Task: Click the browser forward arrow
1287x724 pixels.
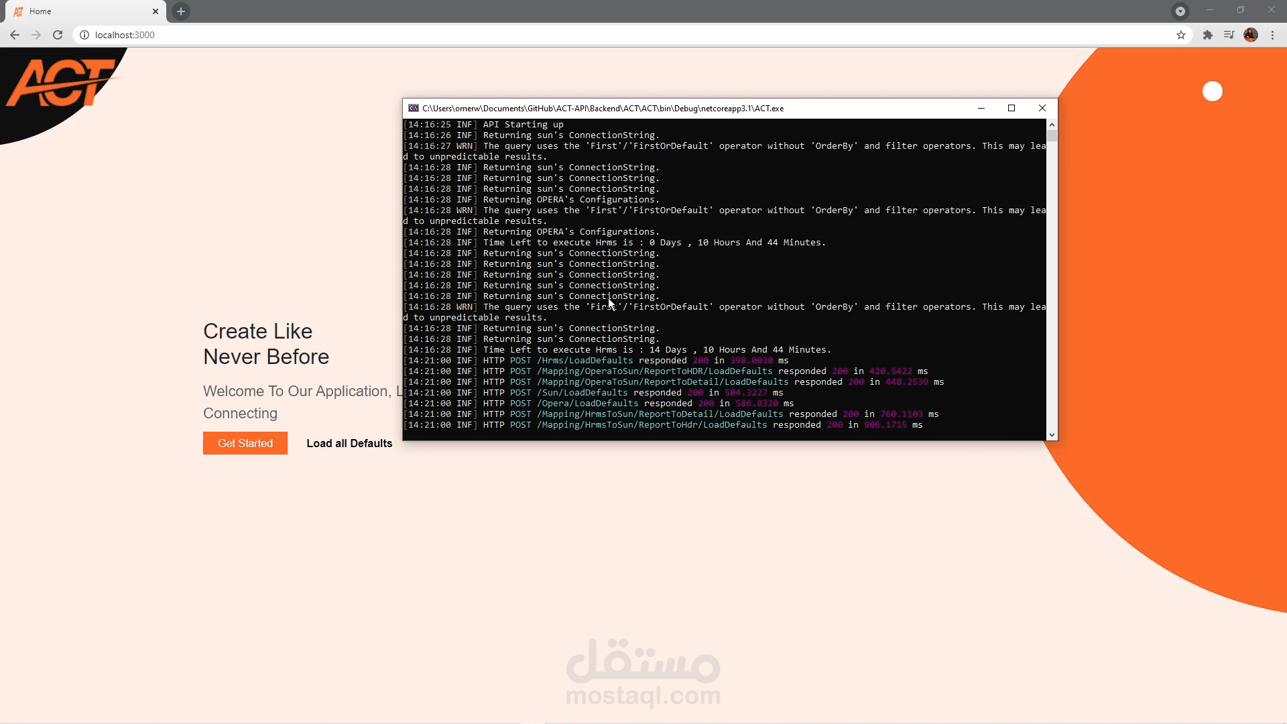Action: (x=36, y=35)
